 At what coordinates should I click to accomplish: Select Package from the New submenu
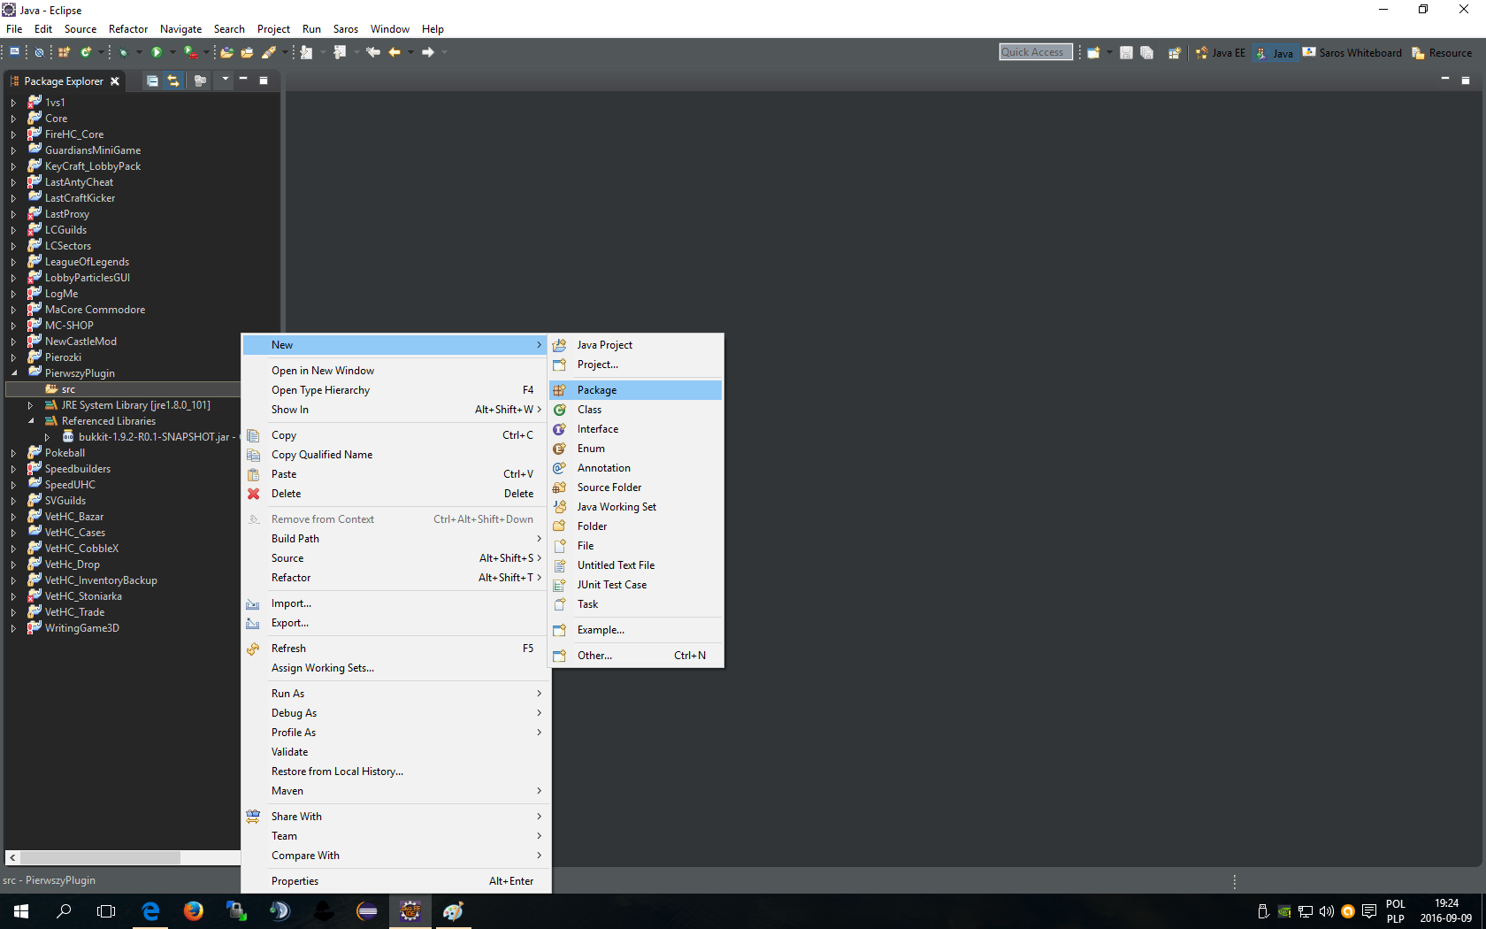[597, 390]
